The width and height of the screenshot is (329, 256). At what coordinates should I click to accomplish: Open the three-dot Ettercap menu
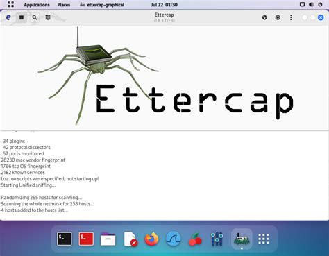point(291,17)
